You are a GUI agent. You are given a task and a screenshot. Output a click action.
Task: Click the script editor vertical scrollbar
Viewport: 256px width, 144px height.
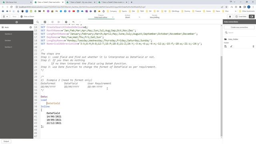(221, 96)
